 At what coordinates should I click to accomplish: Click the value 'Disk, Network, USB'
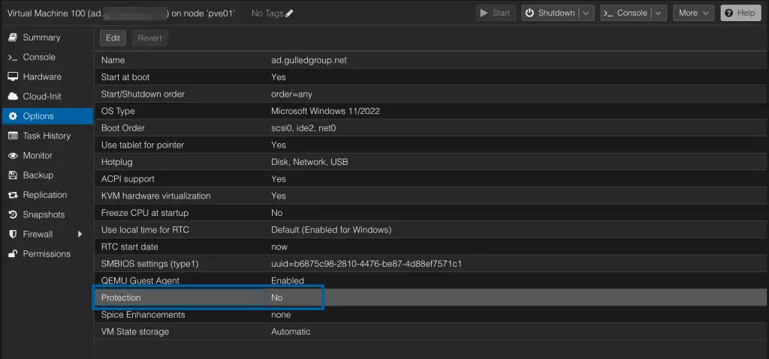[309, 162]
